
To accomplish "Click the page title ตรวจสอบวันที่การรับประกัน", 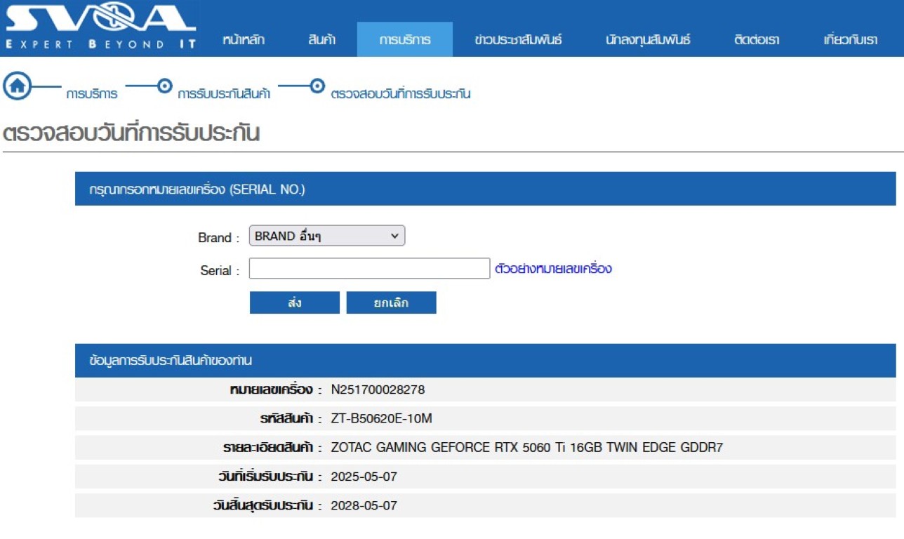I will (x=131, y=133).
